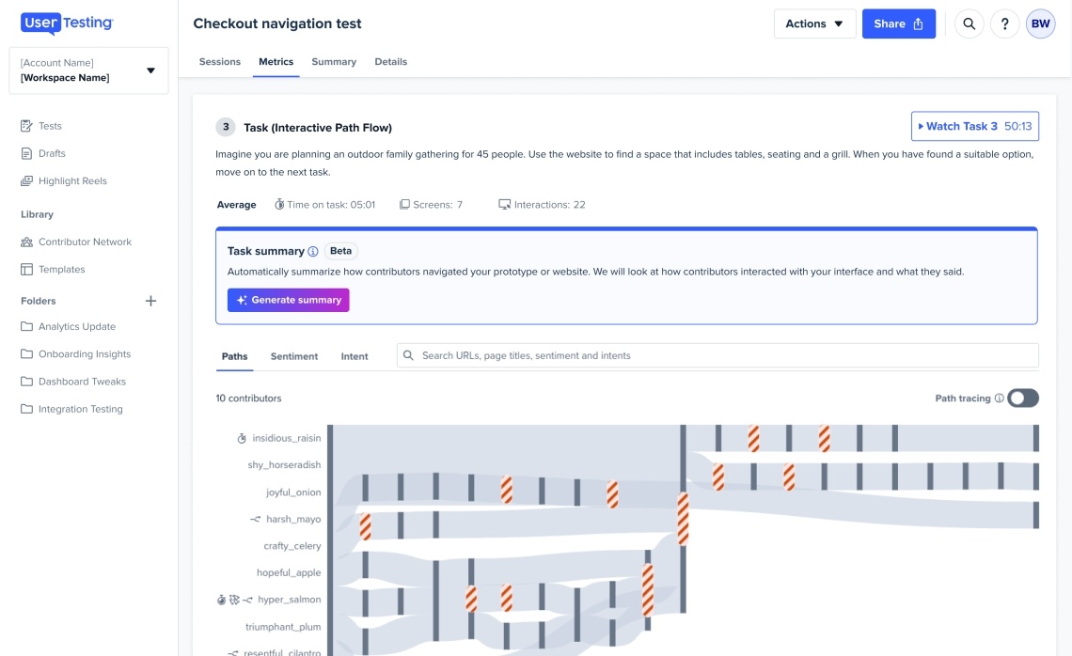Open the Sessions tab

tap(220, 61)
